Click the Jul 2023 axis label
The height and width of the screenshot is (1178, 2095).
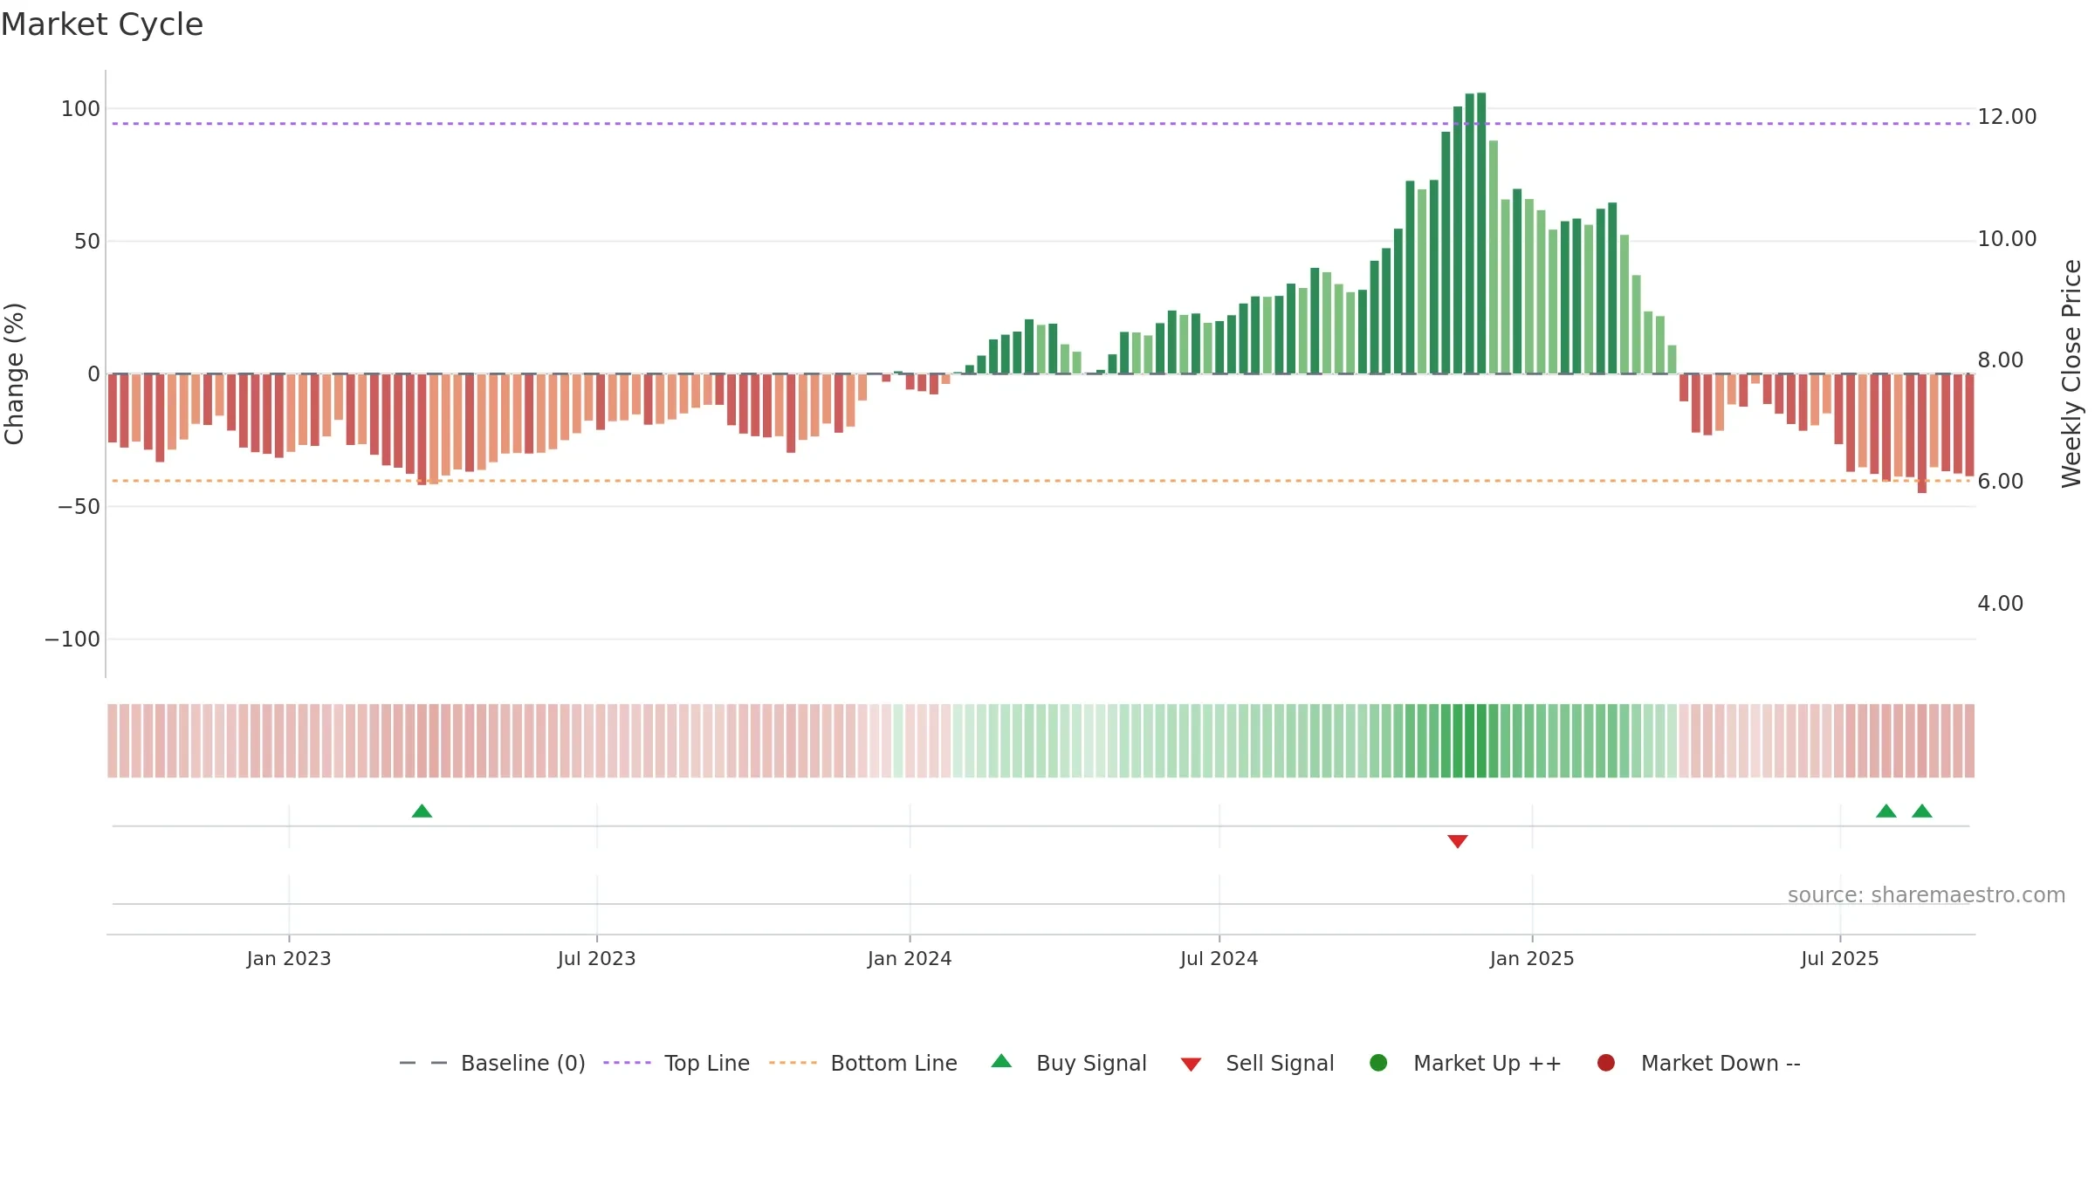[x=597, y=958]
